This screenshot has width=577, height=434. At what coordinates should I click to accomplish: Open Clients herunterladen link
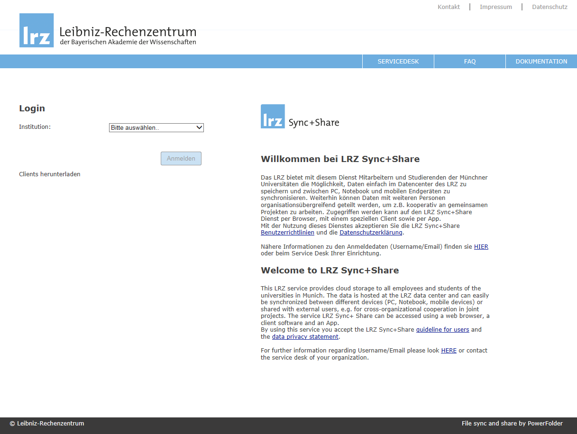point(50,174)
